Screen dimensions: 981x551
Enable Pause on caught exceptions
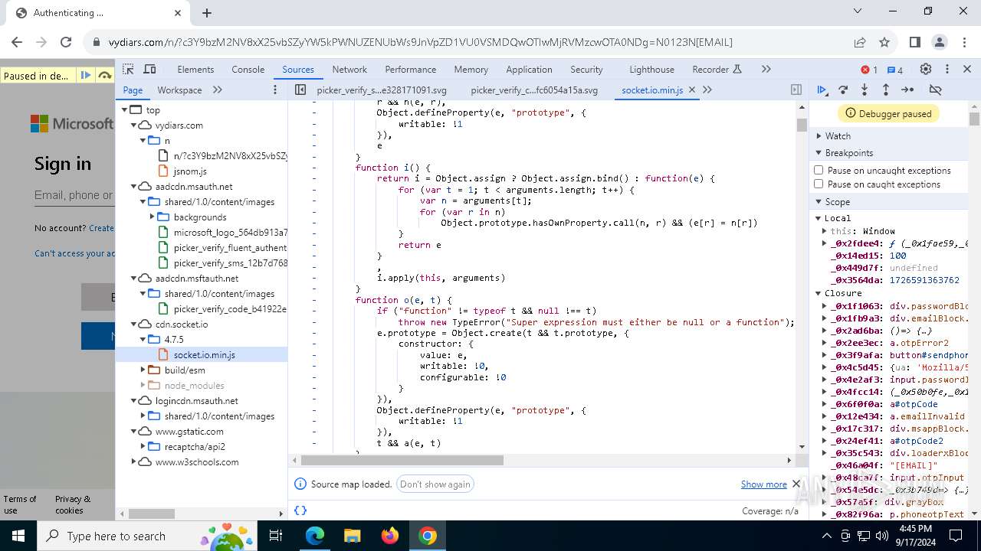819,184
